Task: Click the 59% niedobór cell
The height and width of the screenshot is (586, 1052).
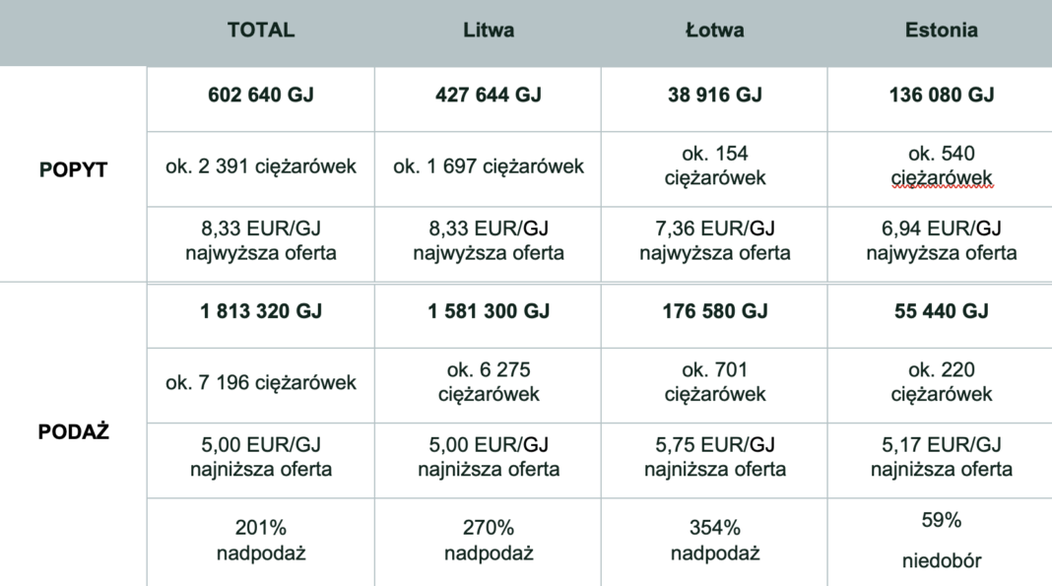Action: [941, 543]
